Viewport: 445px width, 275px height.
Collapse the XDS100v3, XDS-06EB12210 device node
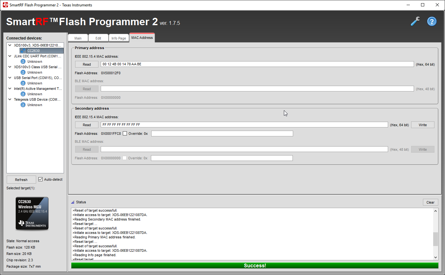(x=10, y=45)
